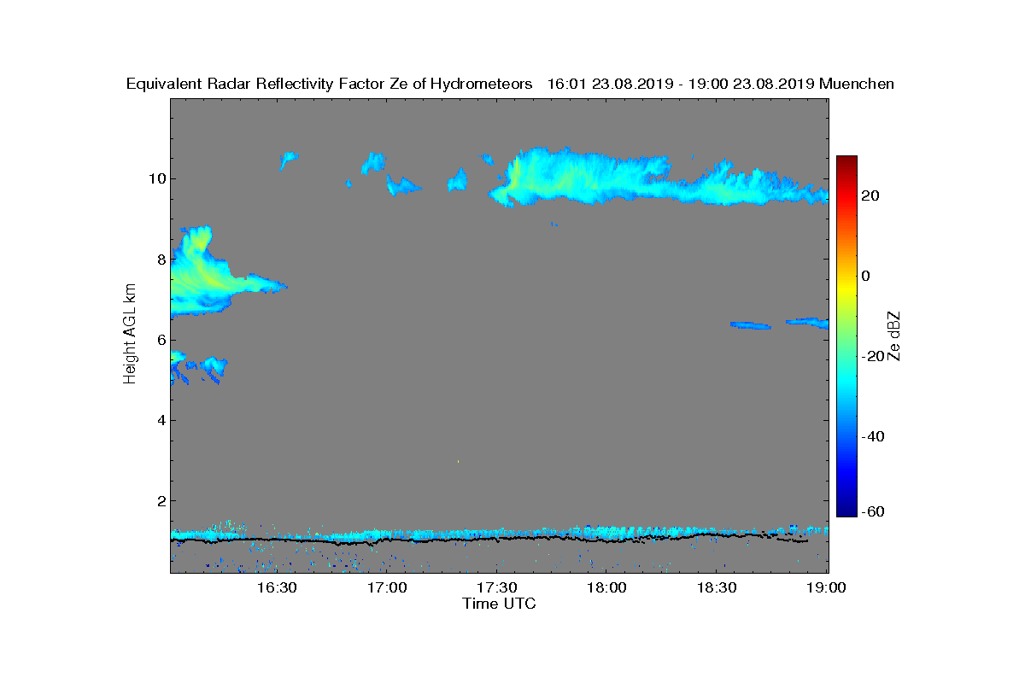
Task: Click the dark blue bottom of colorbar
Action: [846, 509]
